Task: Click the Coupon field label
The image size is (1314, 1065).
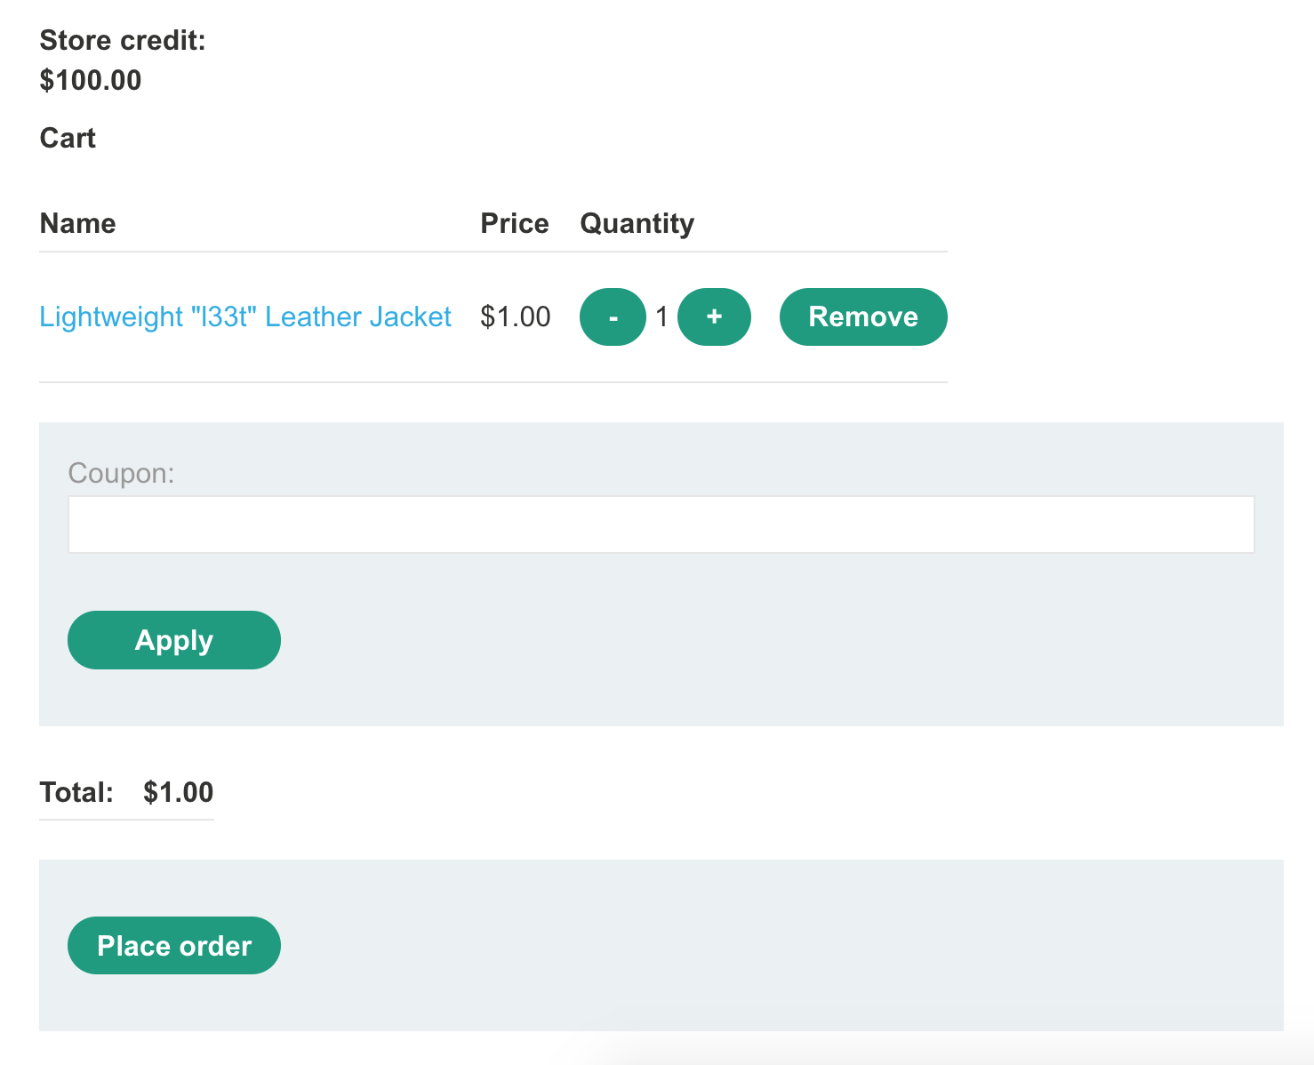Action: point(121,474)
